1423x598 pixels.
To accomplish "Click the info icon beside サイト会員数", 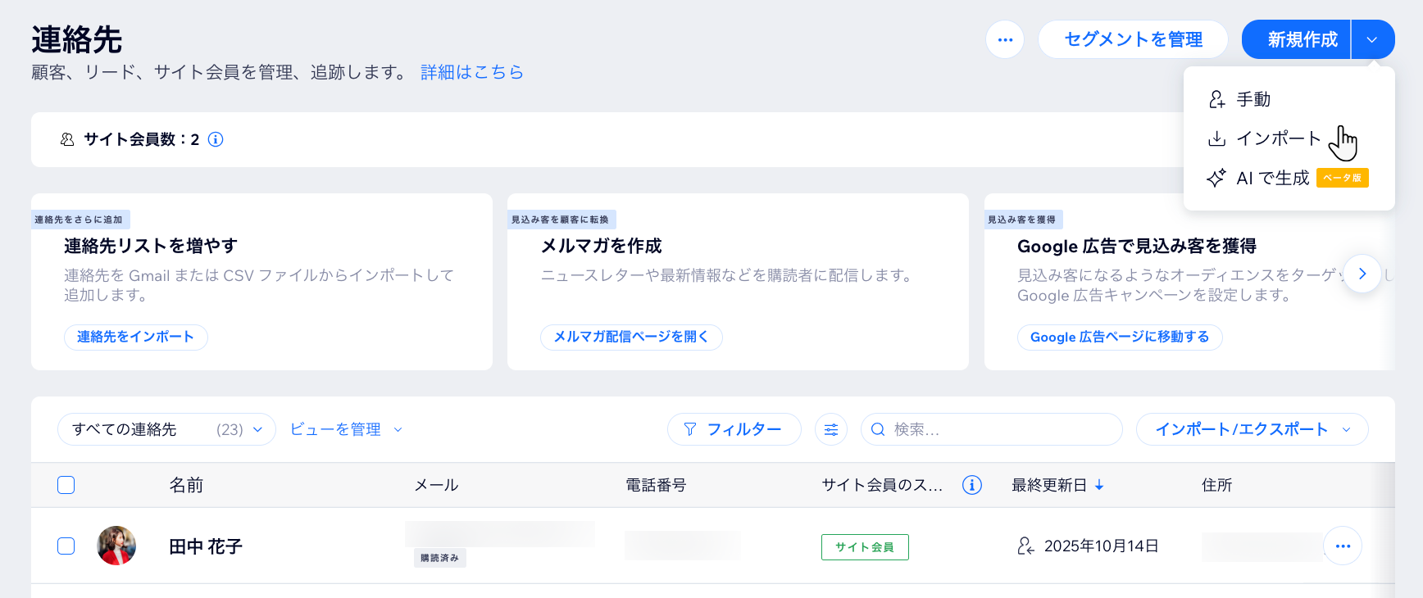I will (x=216, y=139).
